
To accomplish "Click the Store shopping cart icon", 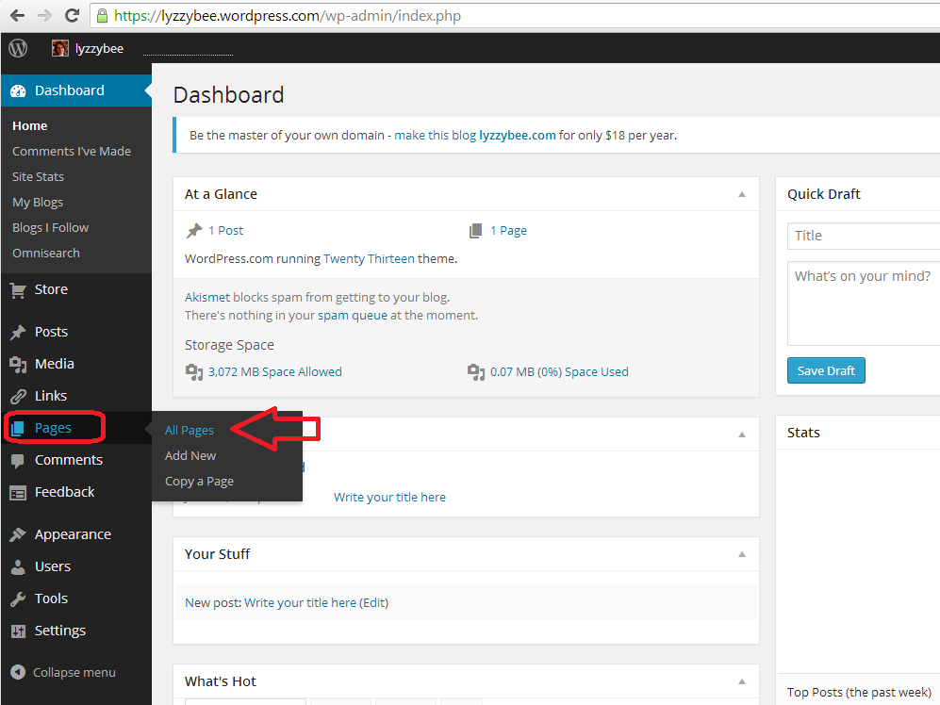I will (x=18, y=290).
